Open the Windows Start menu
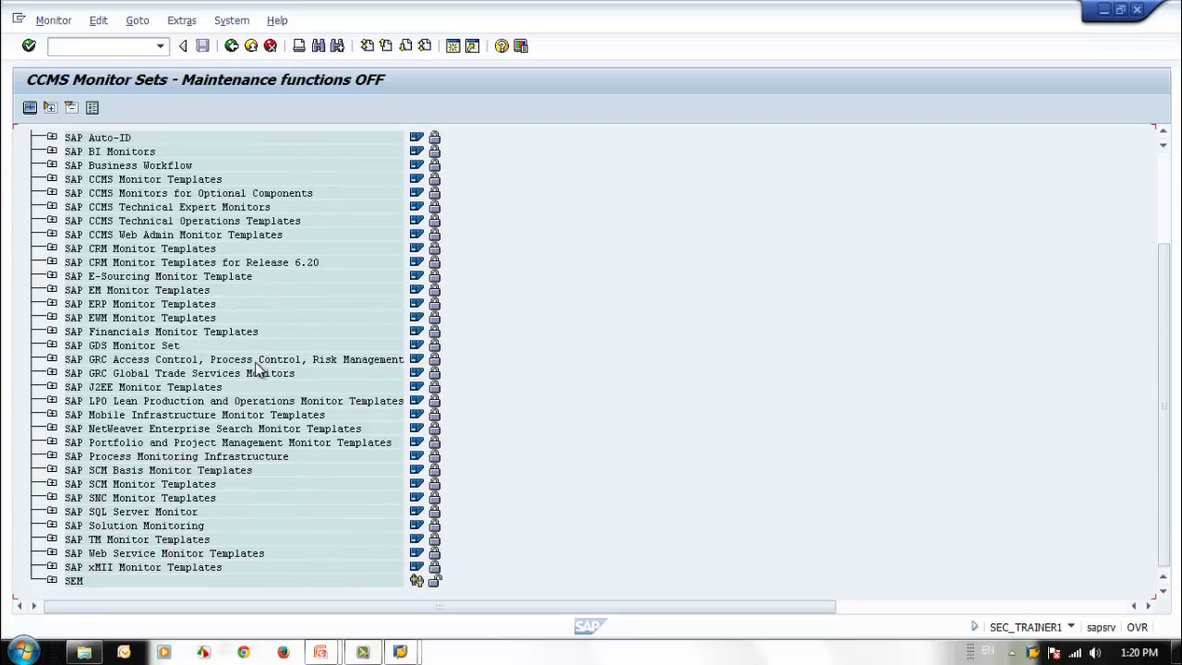The width and height of the screenshot is (1182, 665). click(22, 652)
